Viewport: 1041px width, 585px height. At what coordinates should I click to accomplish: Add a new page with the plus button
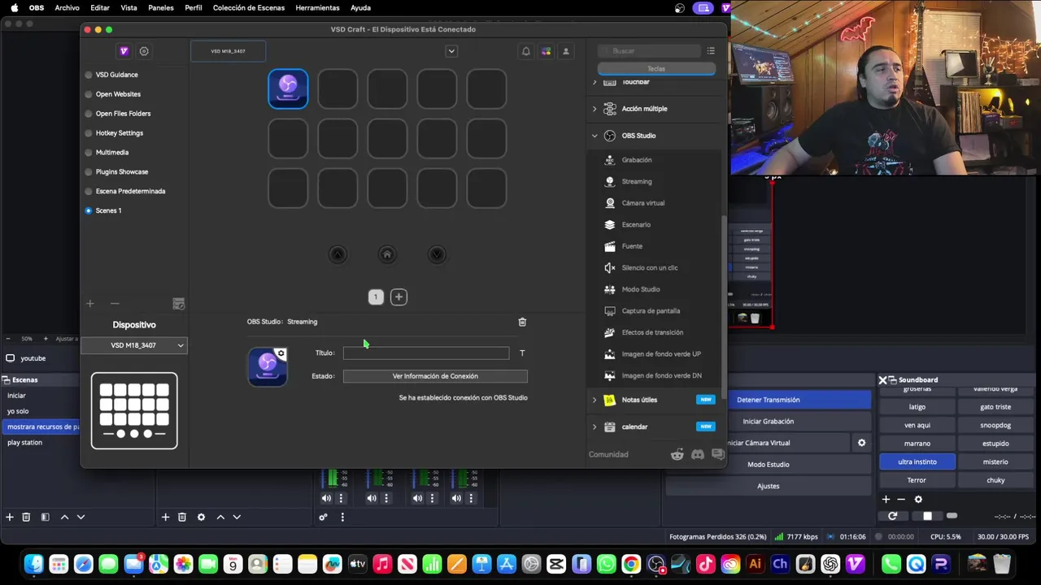[399, 297]
